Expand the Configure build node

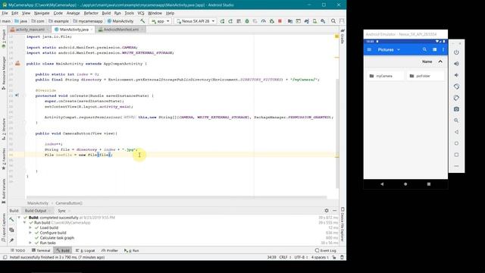30,233
